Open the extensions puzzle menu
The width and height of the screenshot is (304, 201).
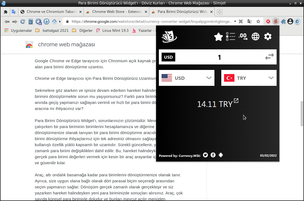click(283, 22)
